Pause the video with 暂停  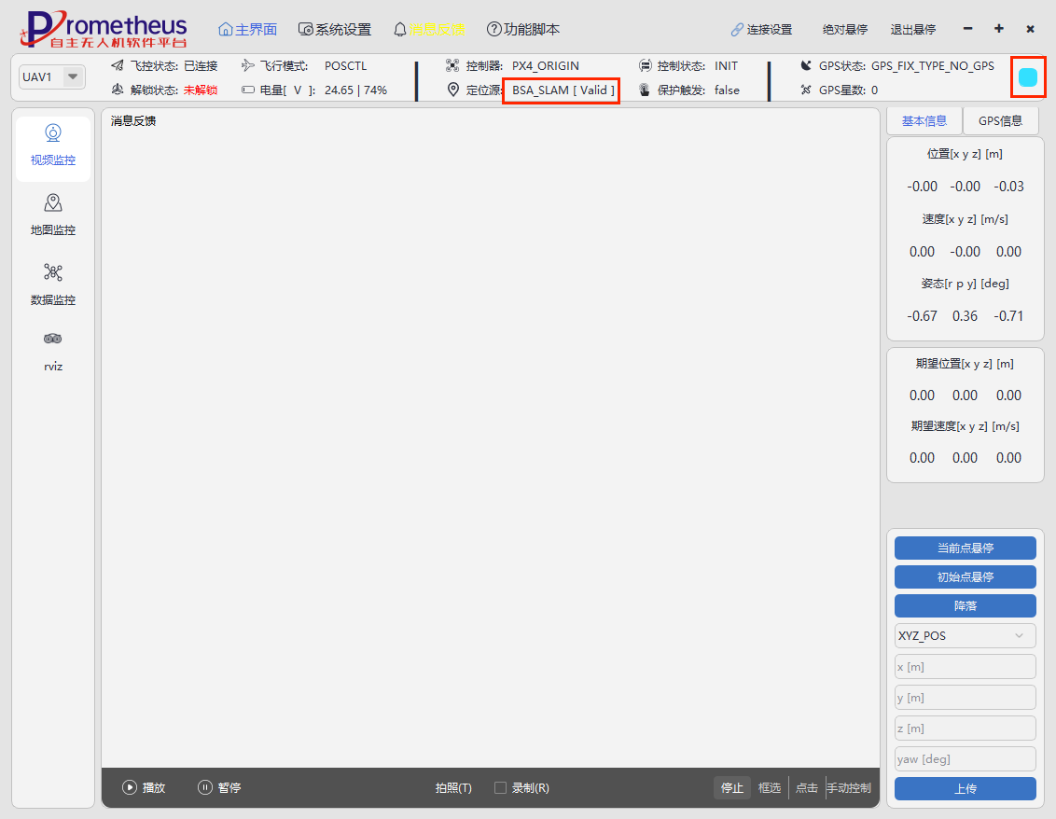(x=219, y=788)
